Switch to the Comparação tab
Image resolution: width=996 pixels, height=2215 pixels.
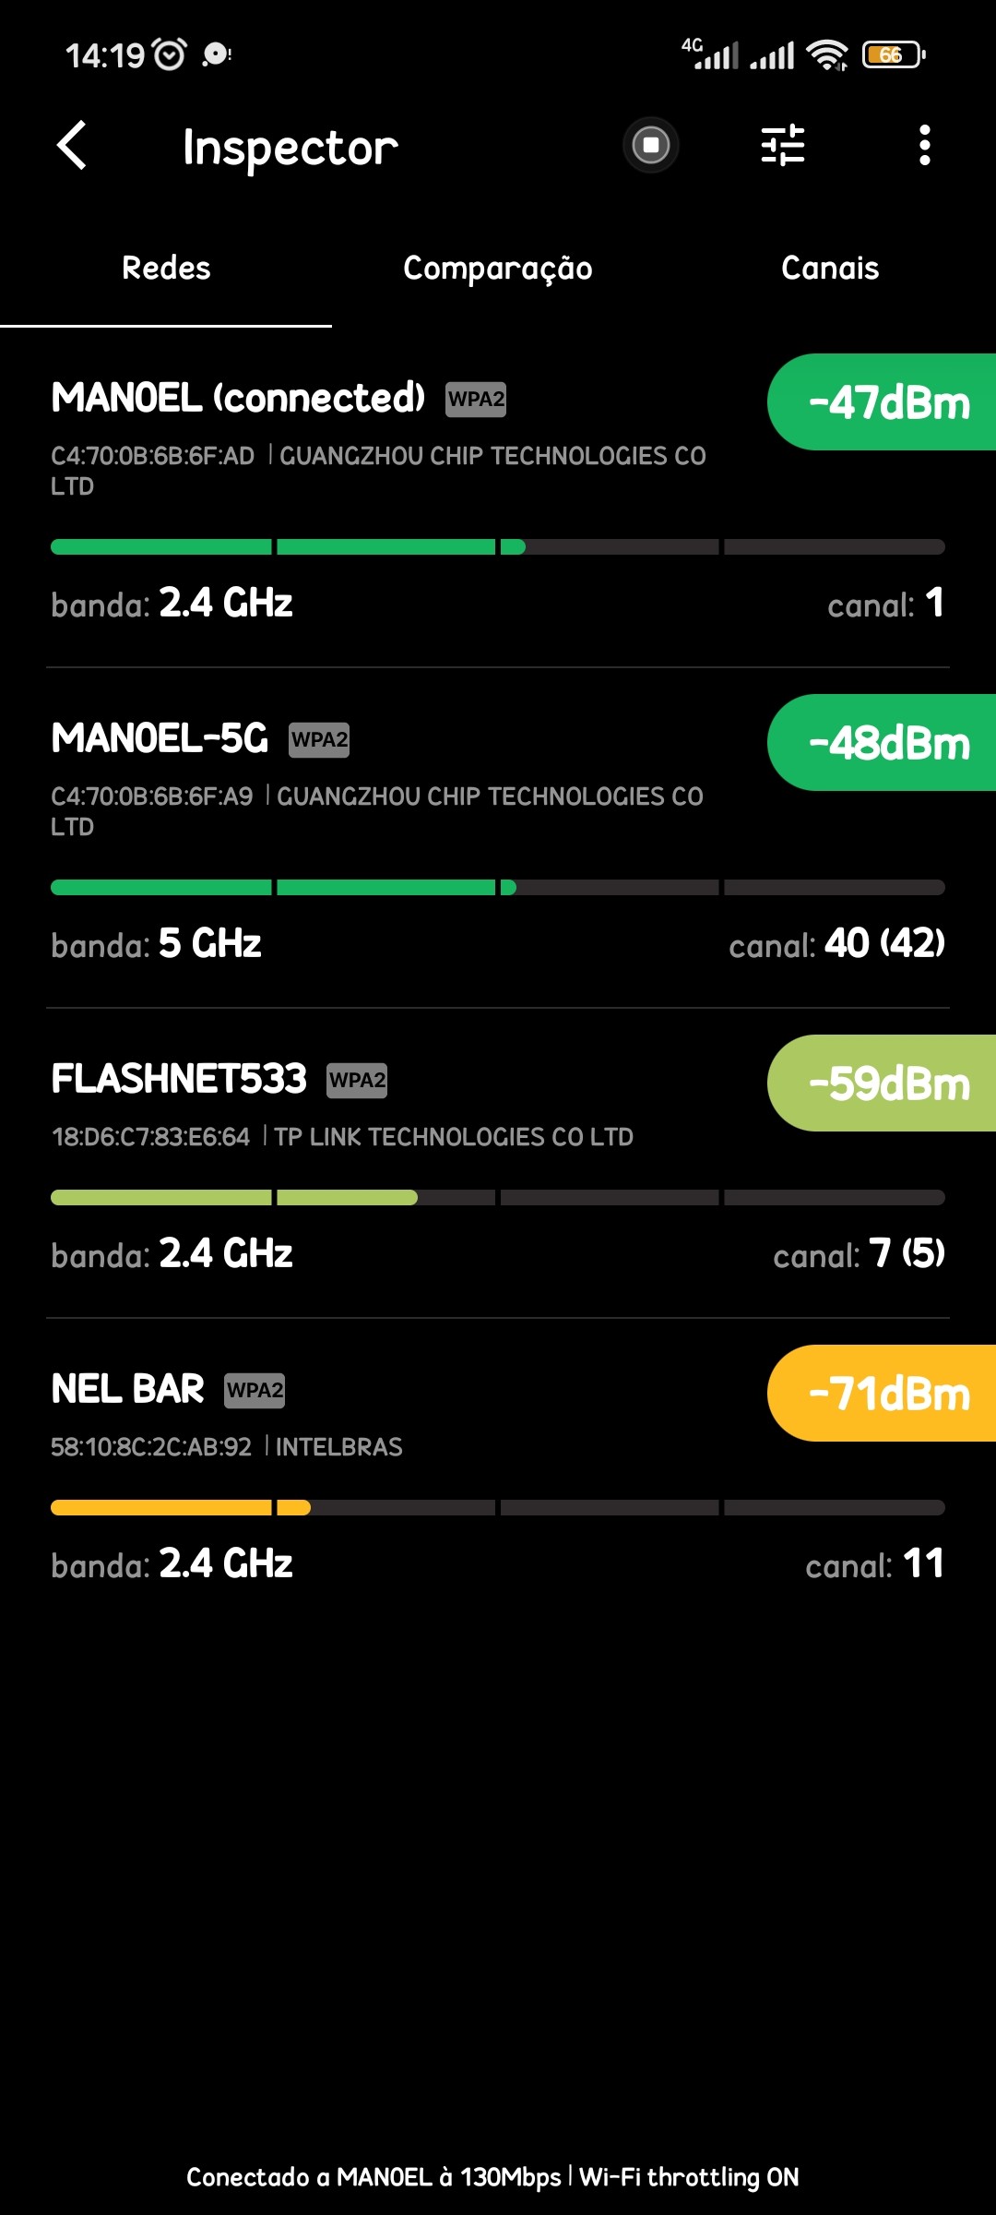click(x=498, y=269)
